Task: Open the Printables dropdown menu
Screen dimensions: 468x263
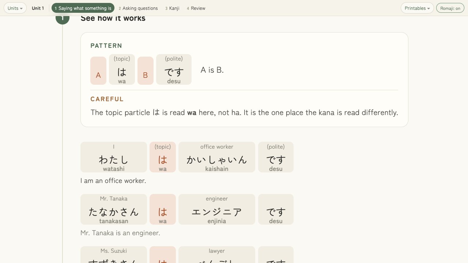Action: (x=417, y=8)
